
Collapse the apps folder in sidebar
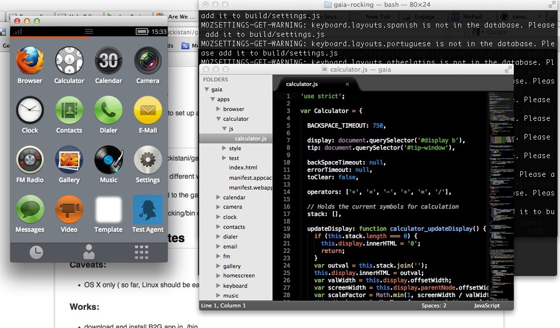pyautogui.click(x=213, y=100)
